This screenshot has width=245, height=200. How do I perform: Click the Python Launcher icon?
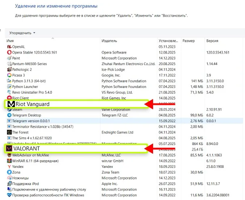[9, 86]
